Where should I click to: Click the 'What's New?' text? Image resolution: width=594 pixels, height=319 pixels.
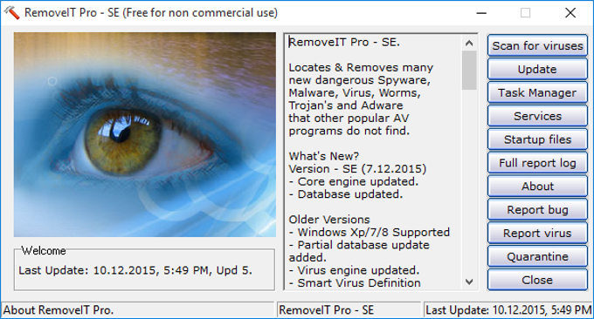[323, 156]
